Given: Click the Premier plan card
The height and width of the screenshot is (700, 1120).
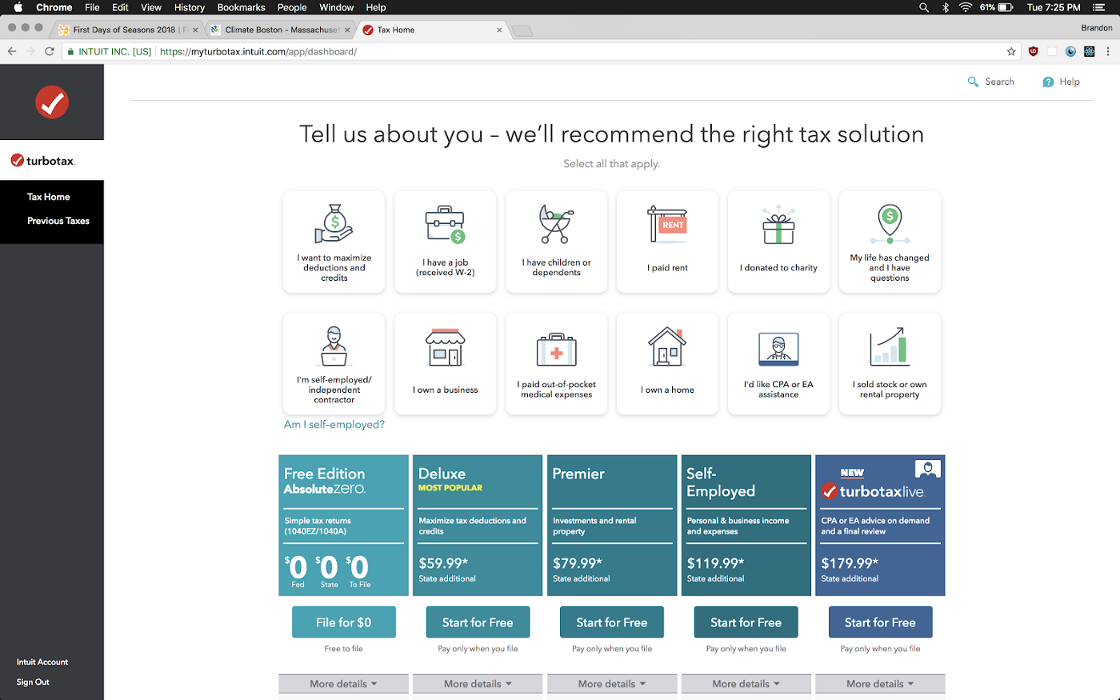Looking at the screenshot, I should (612, 526).
